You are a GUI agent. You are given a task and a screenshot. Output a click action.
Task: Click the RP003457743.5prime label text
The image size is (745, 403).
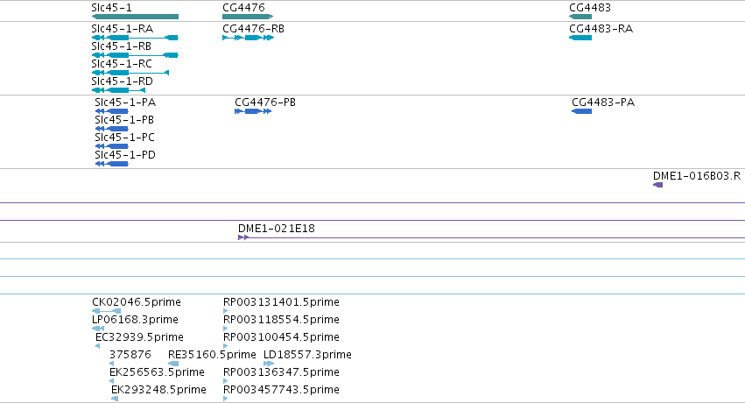pyautogui.click(x=282, y=390)
